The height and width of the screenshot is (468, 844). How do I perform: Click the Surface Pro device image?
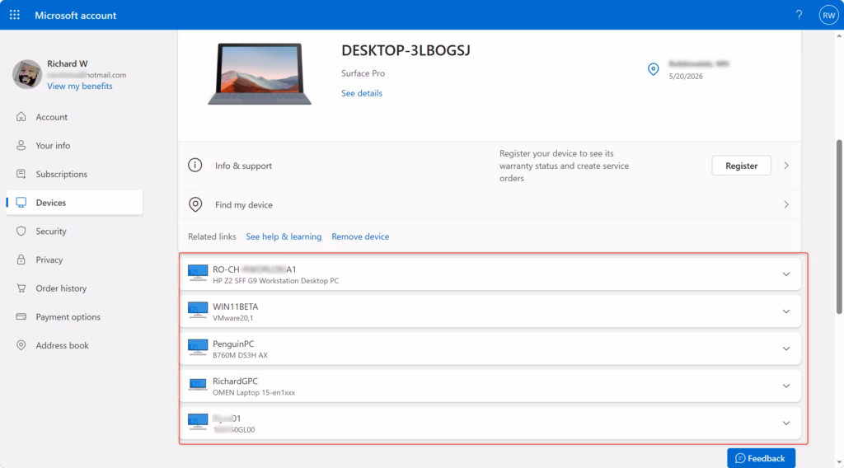(x=260, y=73)
